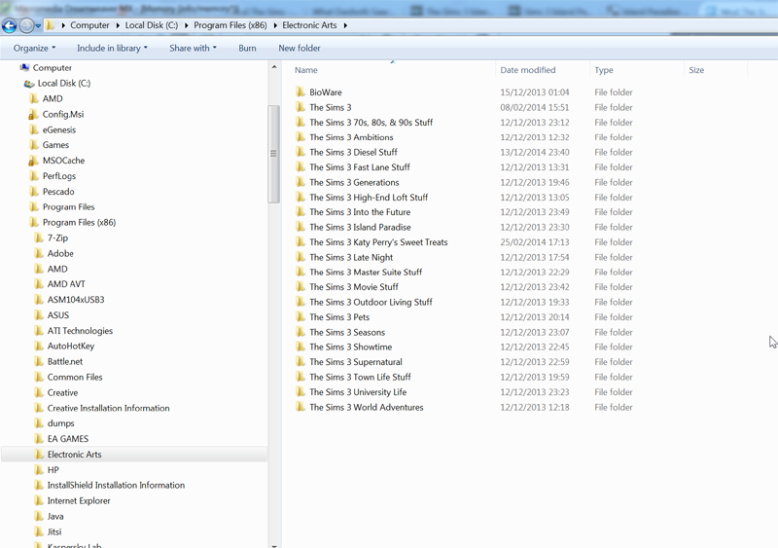Open arrow after Local Disk (C:) breadcrumb
This screenshot has width=778, height=548.
186,25
